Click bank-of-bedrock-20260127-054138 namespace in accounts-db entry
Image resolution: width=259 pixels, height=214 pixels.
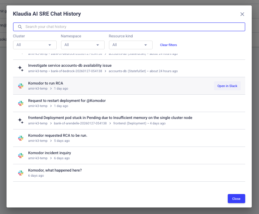coord(77,71)
